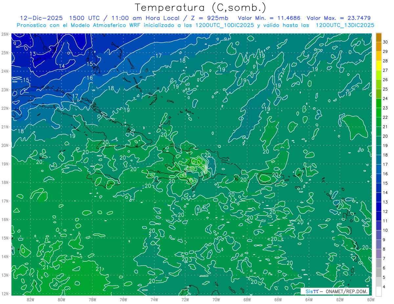
Task: Click the "19N" latitude axis label
Action: [x=5, y=164]
